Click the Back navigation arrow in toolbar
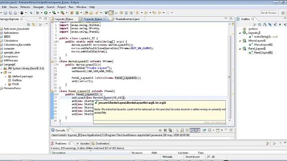The image size is (287, 161). click(160, 13)
